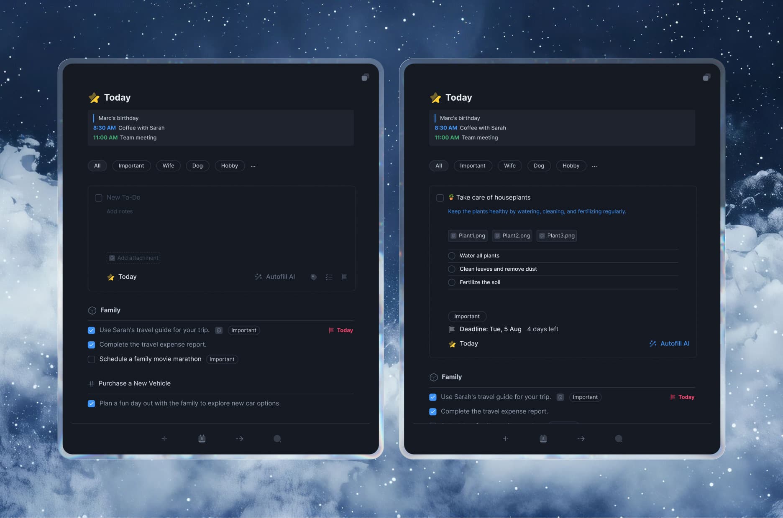Open the Today date picker in houseplants card
This screenshot has width=783, height=518.
[x=463, y=344]
